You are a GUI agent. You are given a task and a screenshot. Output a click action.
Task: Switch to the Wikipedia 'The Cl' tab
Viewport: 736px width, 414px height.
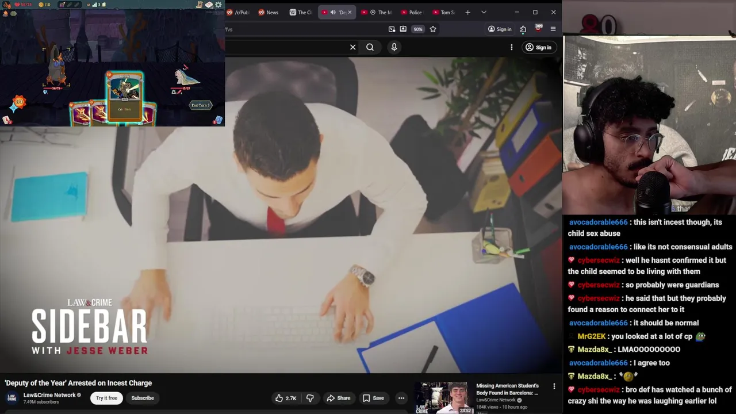[300, 12]
